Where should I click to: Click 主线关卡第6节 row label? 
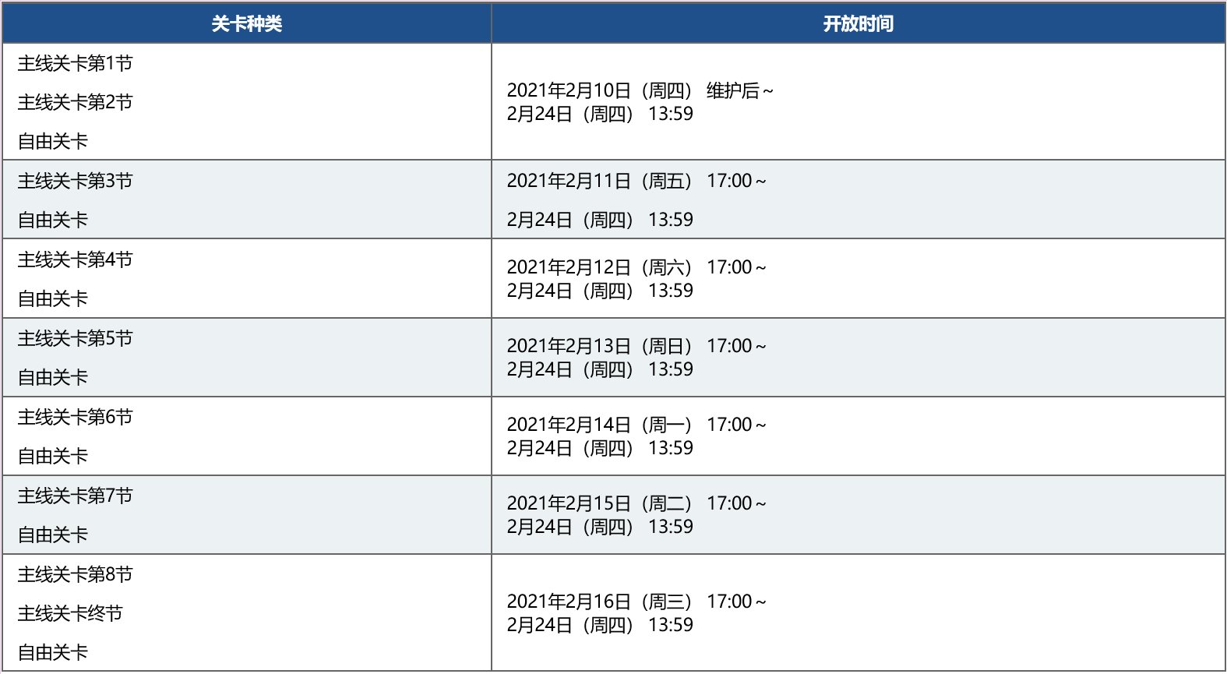coord(76,417)
